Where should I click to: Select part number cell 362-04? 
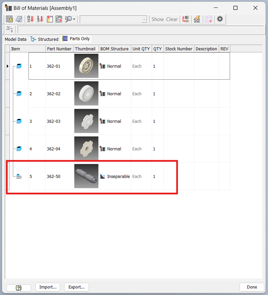59,149
